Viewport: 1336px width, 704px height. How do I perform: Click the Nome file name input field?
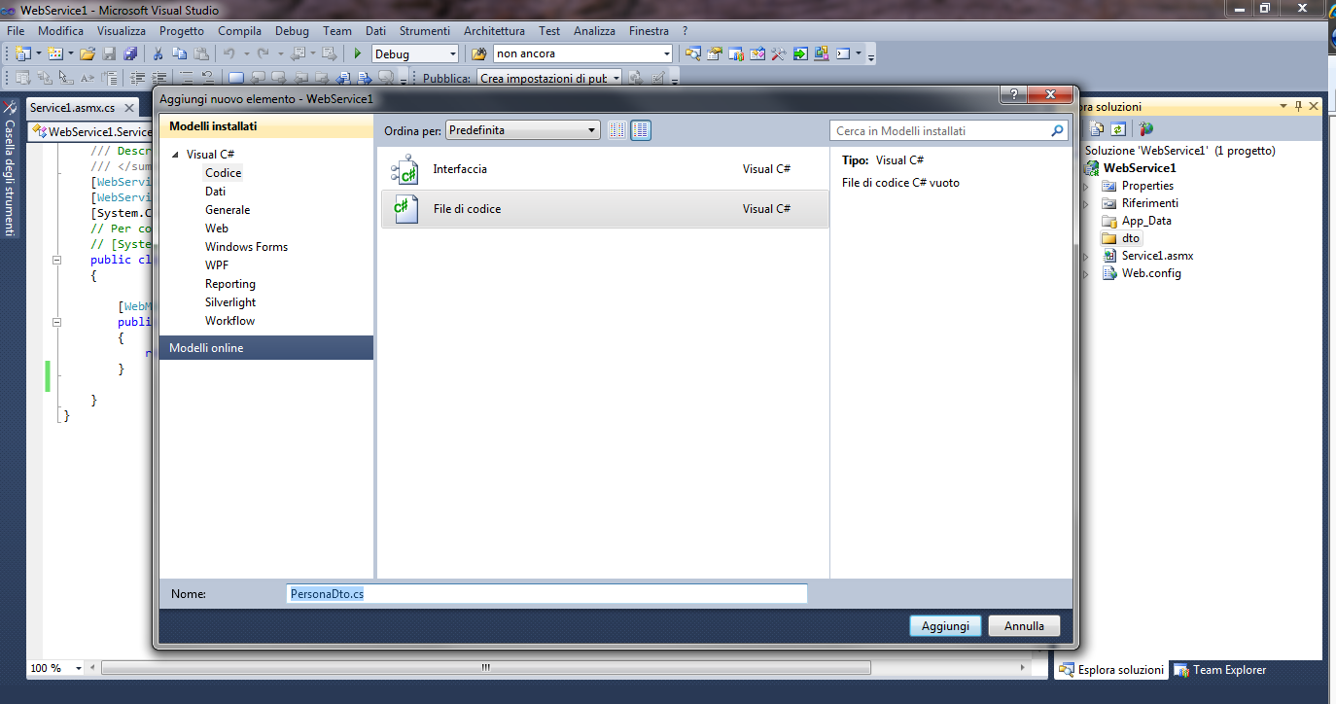tap(547, 593)
